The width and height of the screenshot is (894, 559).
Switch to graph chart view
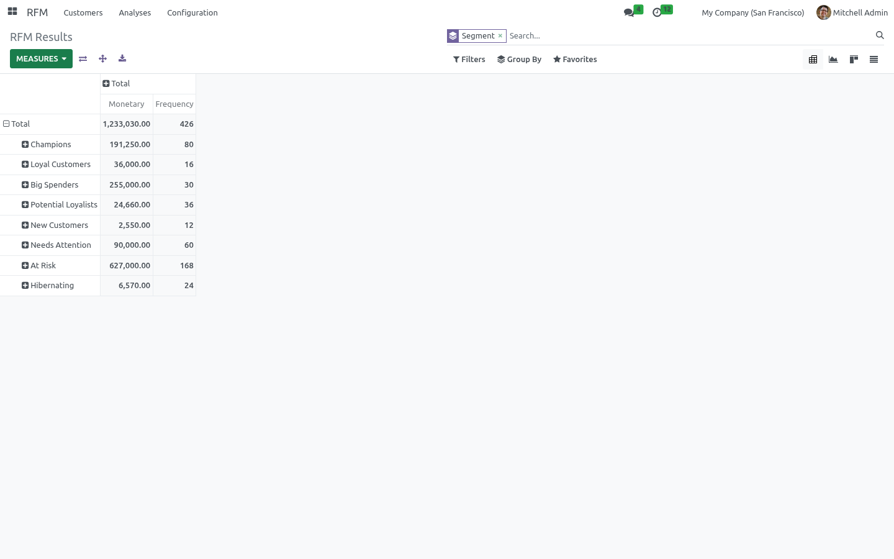click(x=833, y=60)
